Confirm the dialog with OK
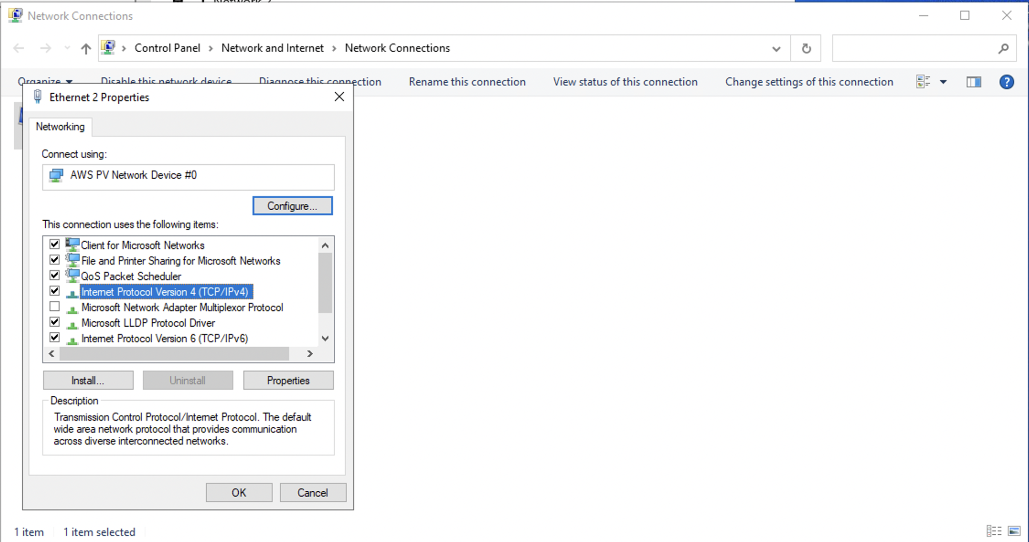 239,493
